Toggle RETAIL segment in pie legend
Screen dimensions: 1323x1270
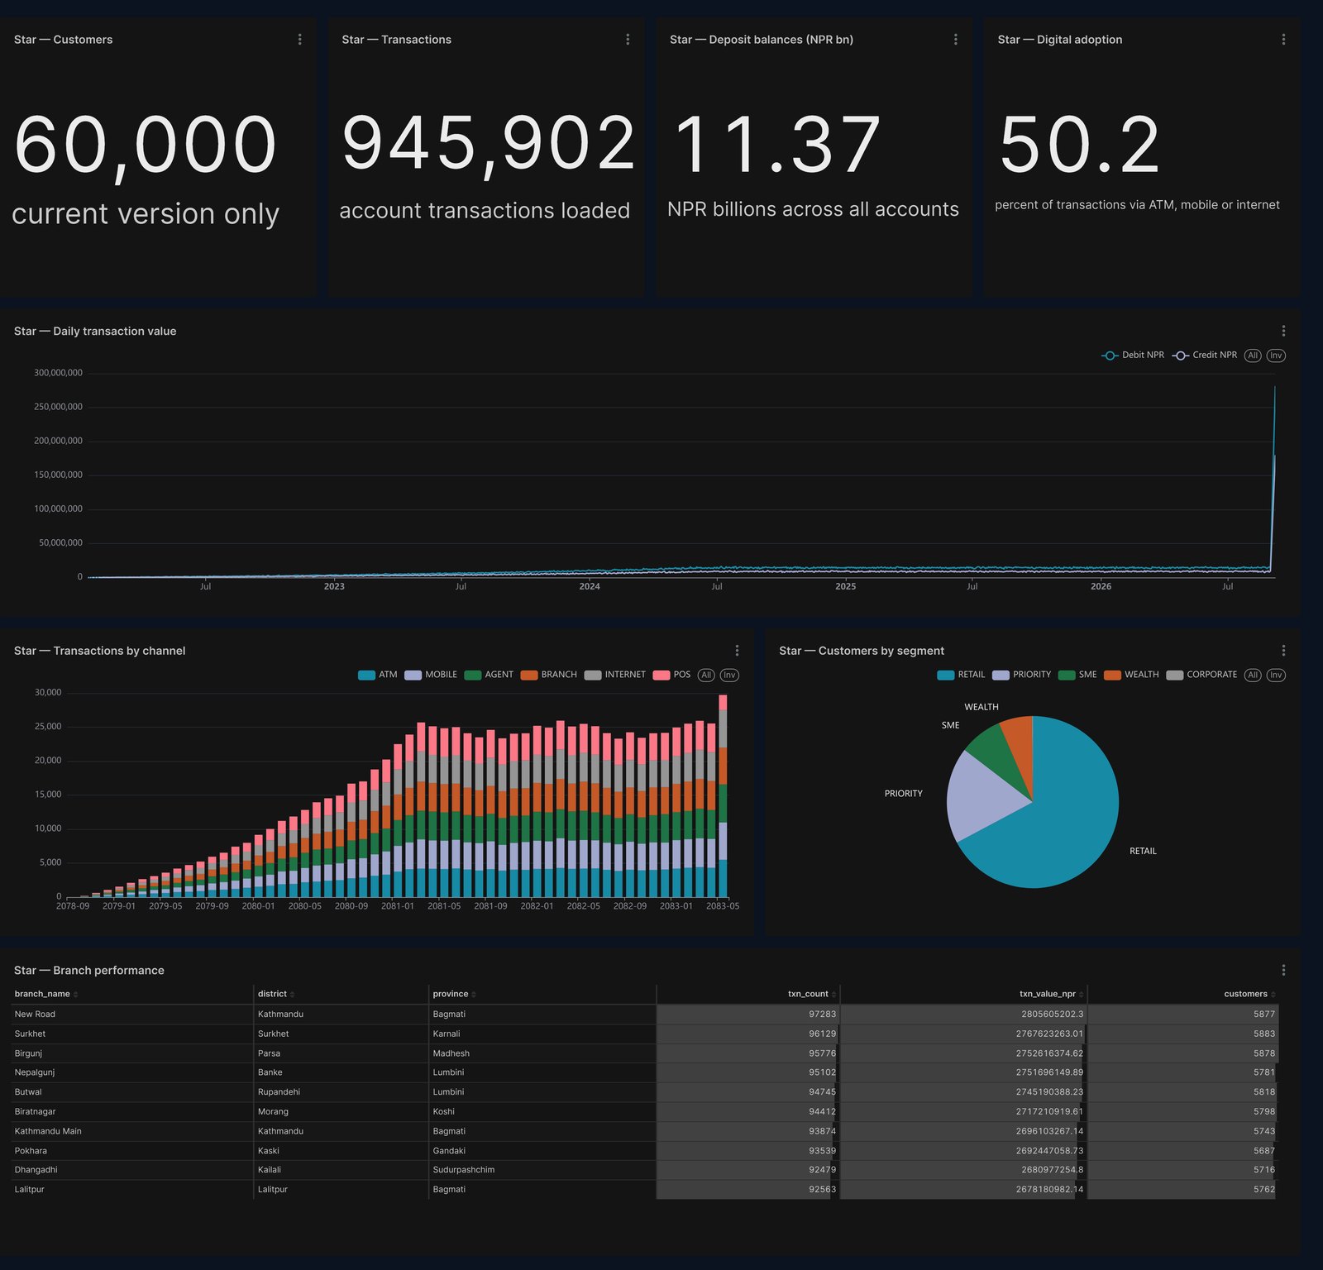coord(961,675)
